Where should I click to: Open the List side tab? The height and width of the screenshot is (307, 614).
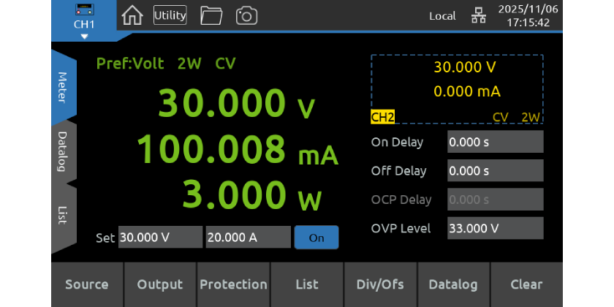point(63,215)
